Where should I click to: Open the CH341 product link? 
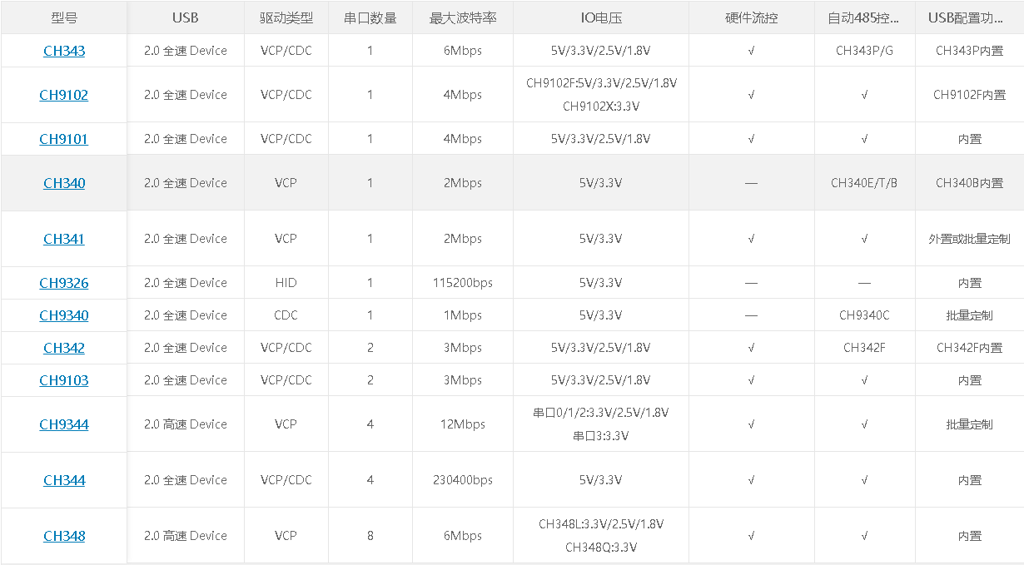[x=64, y=239]
